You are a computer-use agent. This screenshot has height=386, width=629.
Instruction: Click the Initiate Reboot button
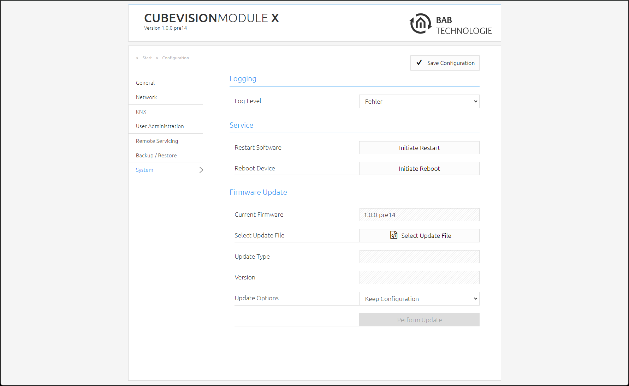[x=419, y=168]
